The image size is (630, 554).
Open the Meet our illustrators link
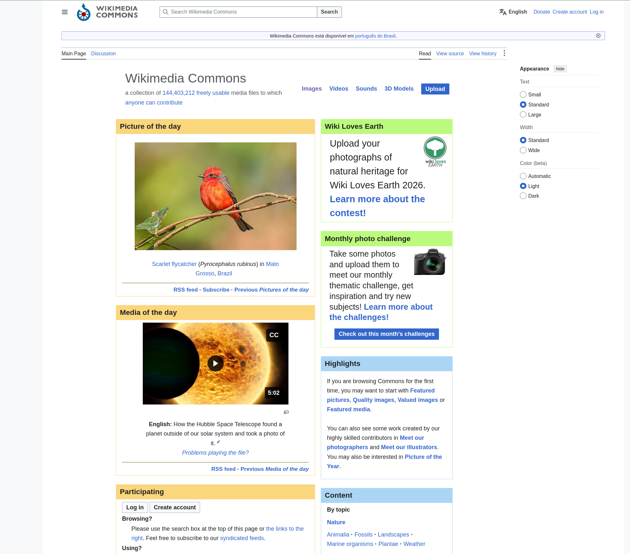coord(409,447)
